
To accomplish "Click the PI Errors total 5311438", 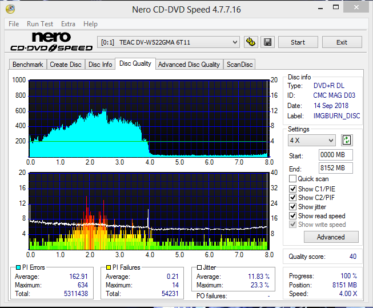I will pyautogui.click(x=76, y=294).
